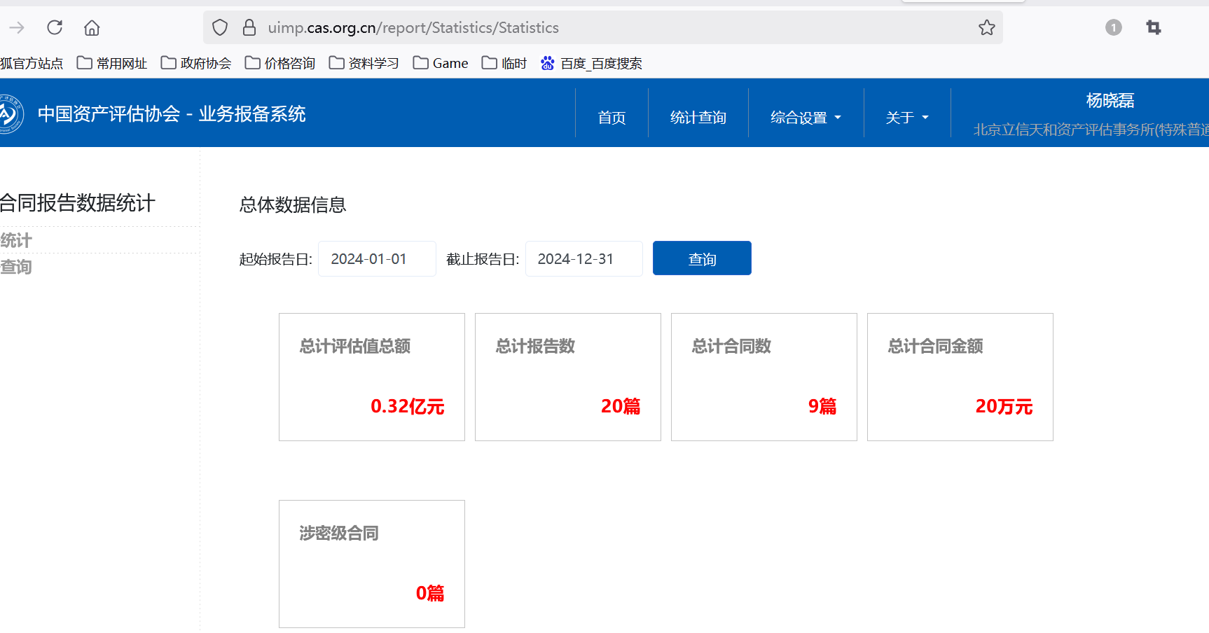This screenshot has width=1209, height=633.
Task: Select 查询 in the left sidebar
Action: [16, 267]
